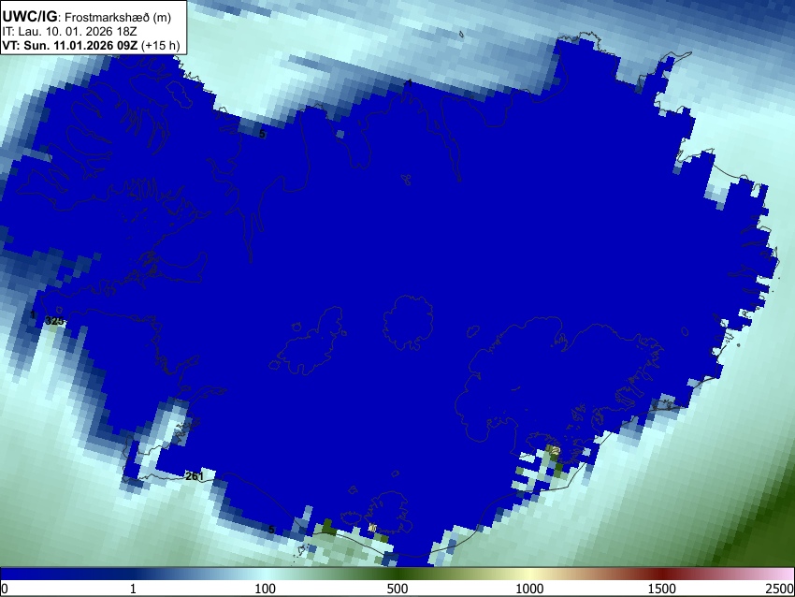Click colour scale label '1000'

[x=529, y=589]
